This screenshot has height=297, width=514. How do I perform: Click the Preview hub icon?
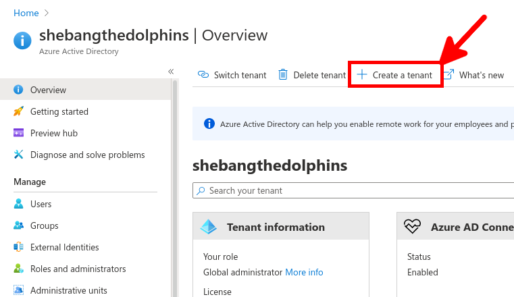(x=18, y=132)
